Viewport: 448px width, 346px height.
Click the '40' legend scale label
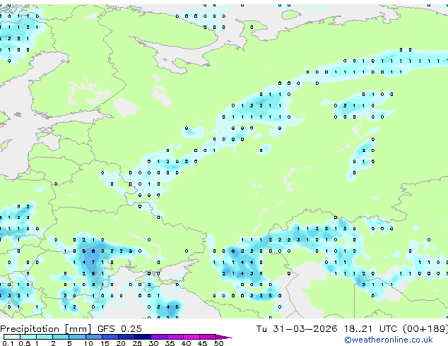coord(186,343)
